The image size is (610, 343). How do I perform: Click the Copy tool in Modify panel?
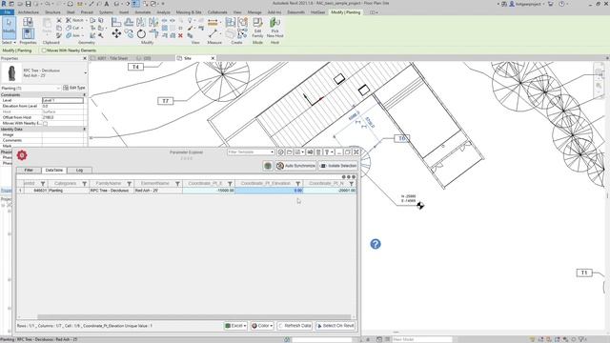pos(129,34)
